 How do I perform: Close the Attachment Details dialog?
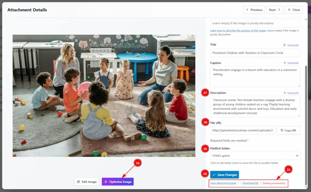(x=294, y=10)
